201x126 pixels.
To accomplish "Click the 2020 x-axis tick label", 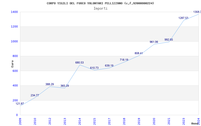I will 154,121.
